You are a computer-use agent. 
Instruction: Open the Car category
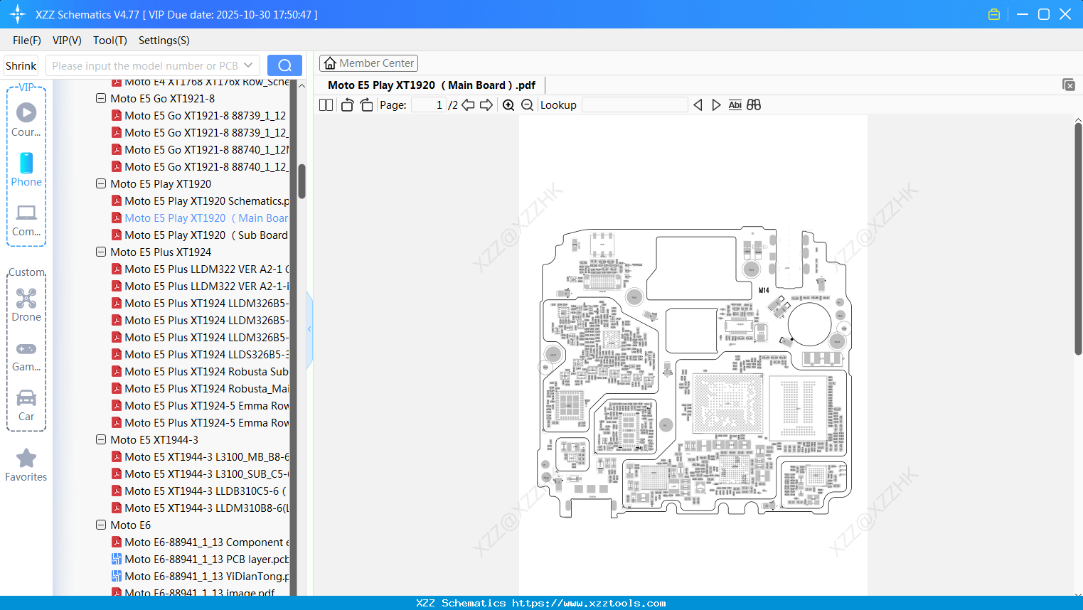[26, 405]
